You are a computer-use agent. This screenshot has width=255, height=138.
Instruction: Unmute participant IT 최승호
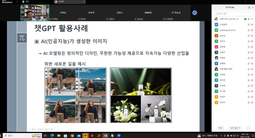[249, 25]
